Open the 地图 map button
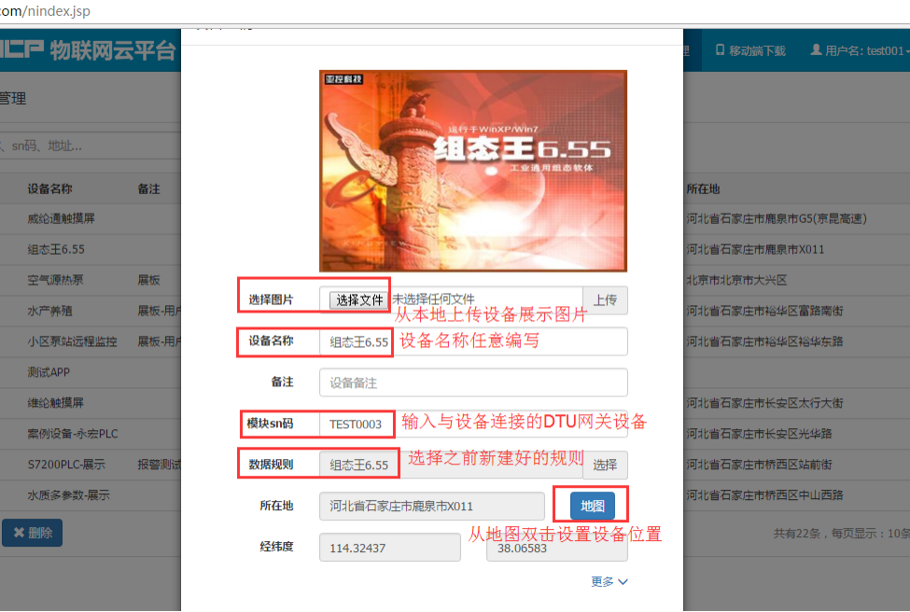 pyautogui.click(x=592, y=506)
